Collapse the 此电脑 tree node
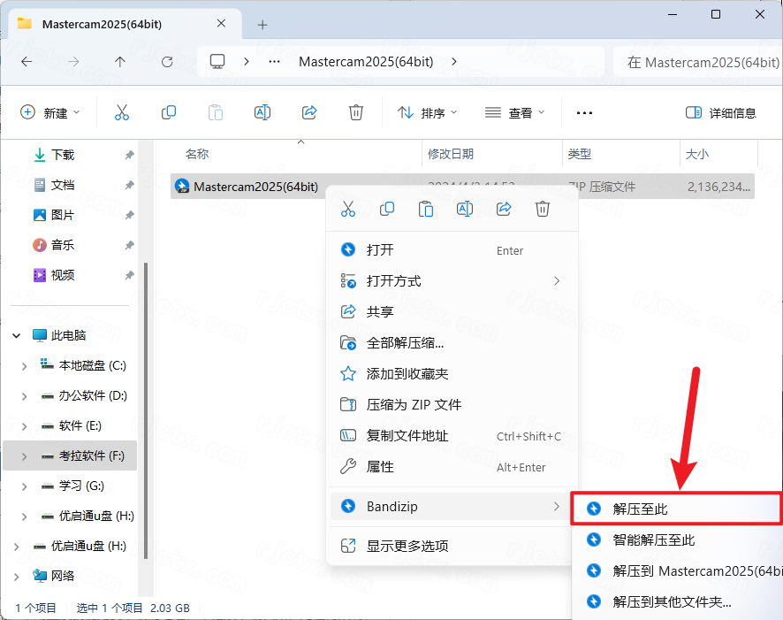Image resolution: width=783 pixels, height=620 pixels. click(x=17, y=335)
